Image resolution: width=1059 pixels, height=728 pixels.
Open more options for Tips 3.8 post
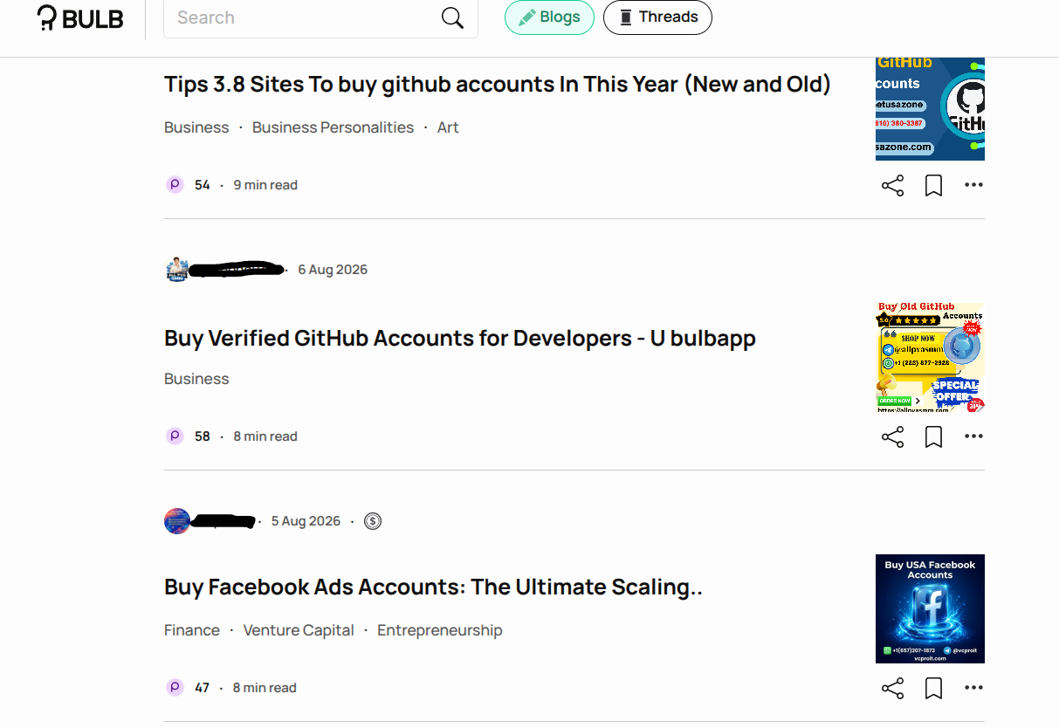(973, 185)
